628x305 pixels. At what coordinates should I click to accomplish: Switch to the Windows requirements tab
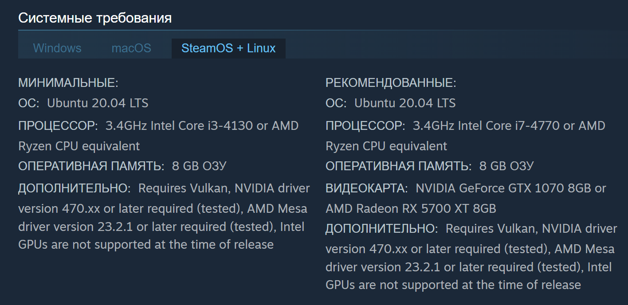coord(57,48)
